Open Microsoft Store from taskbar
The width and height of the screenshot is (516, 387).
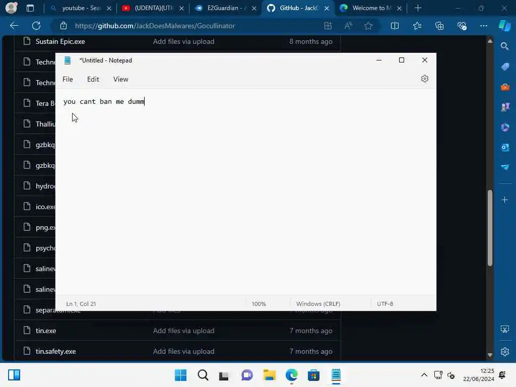[x=313, y=375]
